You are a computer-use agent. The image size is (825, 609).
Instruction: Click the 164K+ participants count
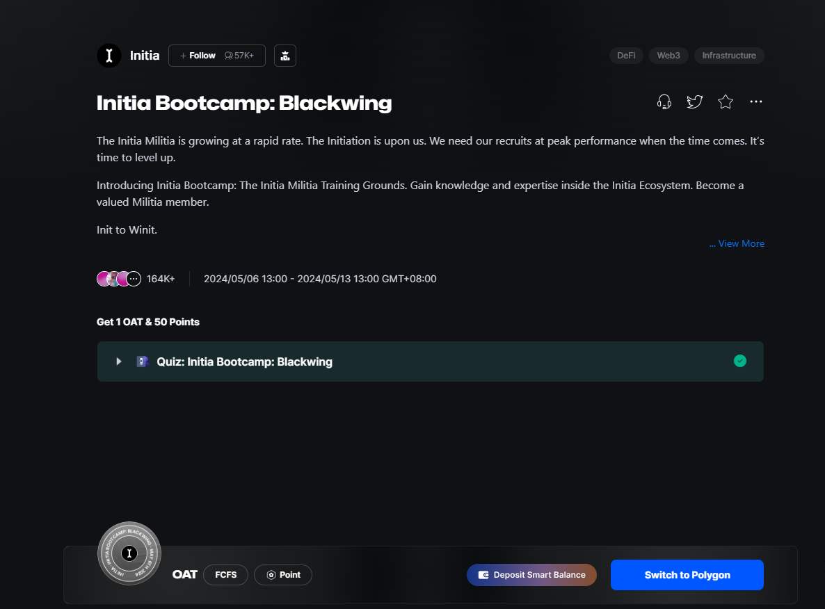pos(161,279)
